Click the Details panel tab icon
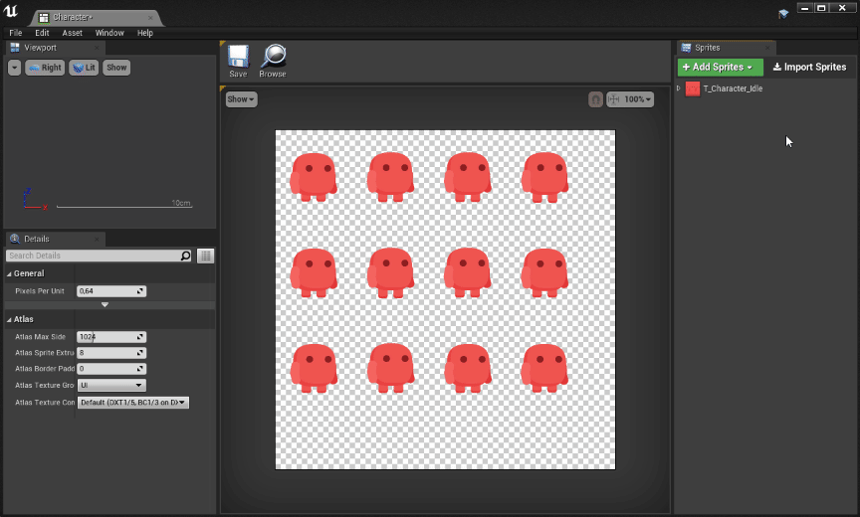The width and height of the screenshot is (860, 517). point(15,239)
